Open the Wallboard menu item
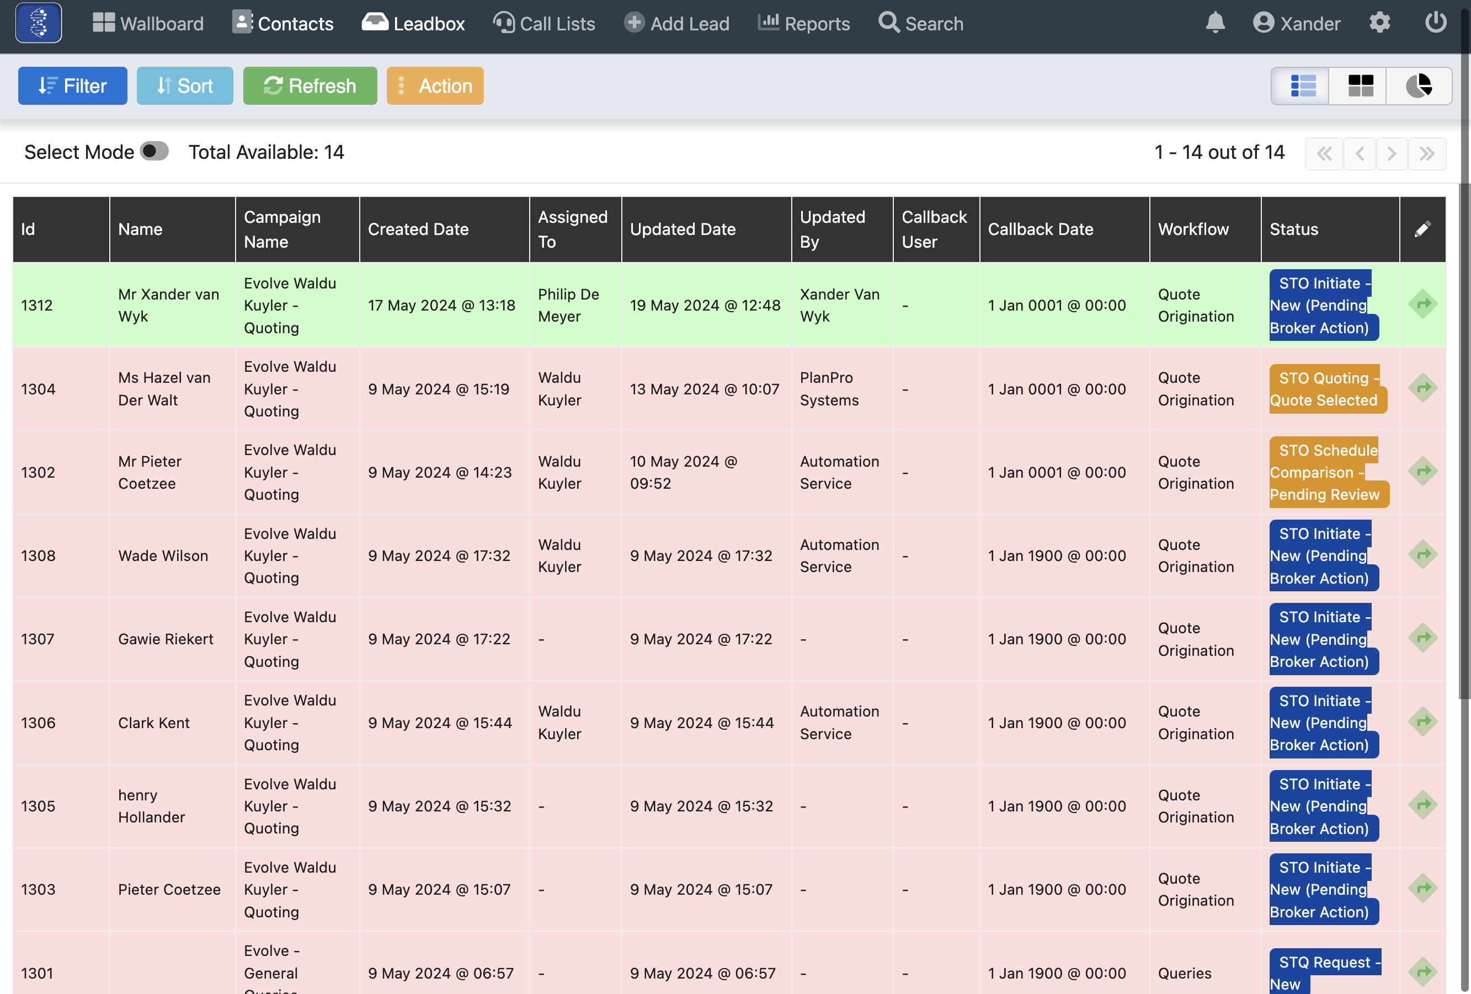Screen dimensions: 1471x994 pos(148,23)
